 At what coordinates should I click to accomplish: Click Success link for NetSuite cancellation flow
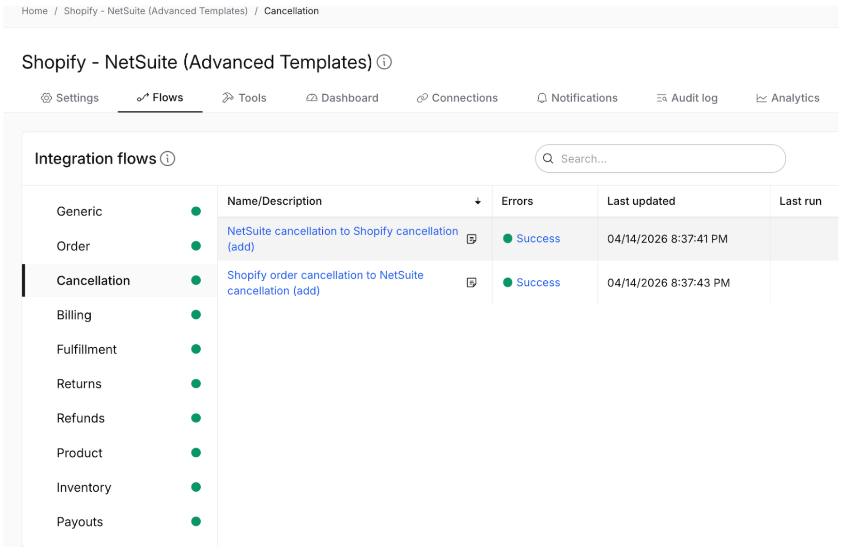538,239
